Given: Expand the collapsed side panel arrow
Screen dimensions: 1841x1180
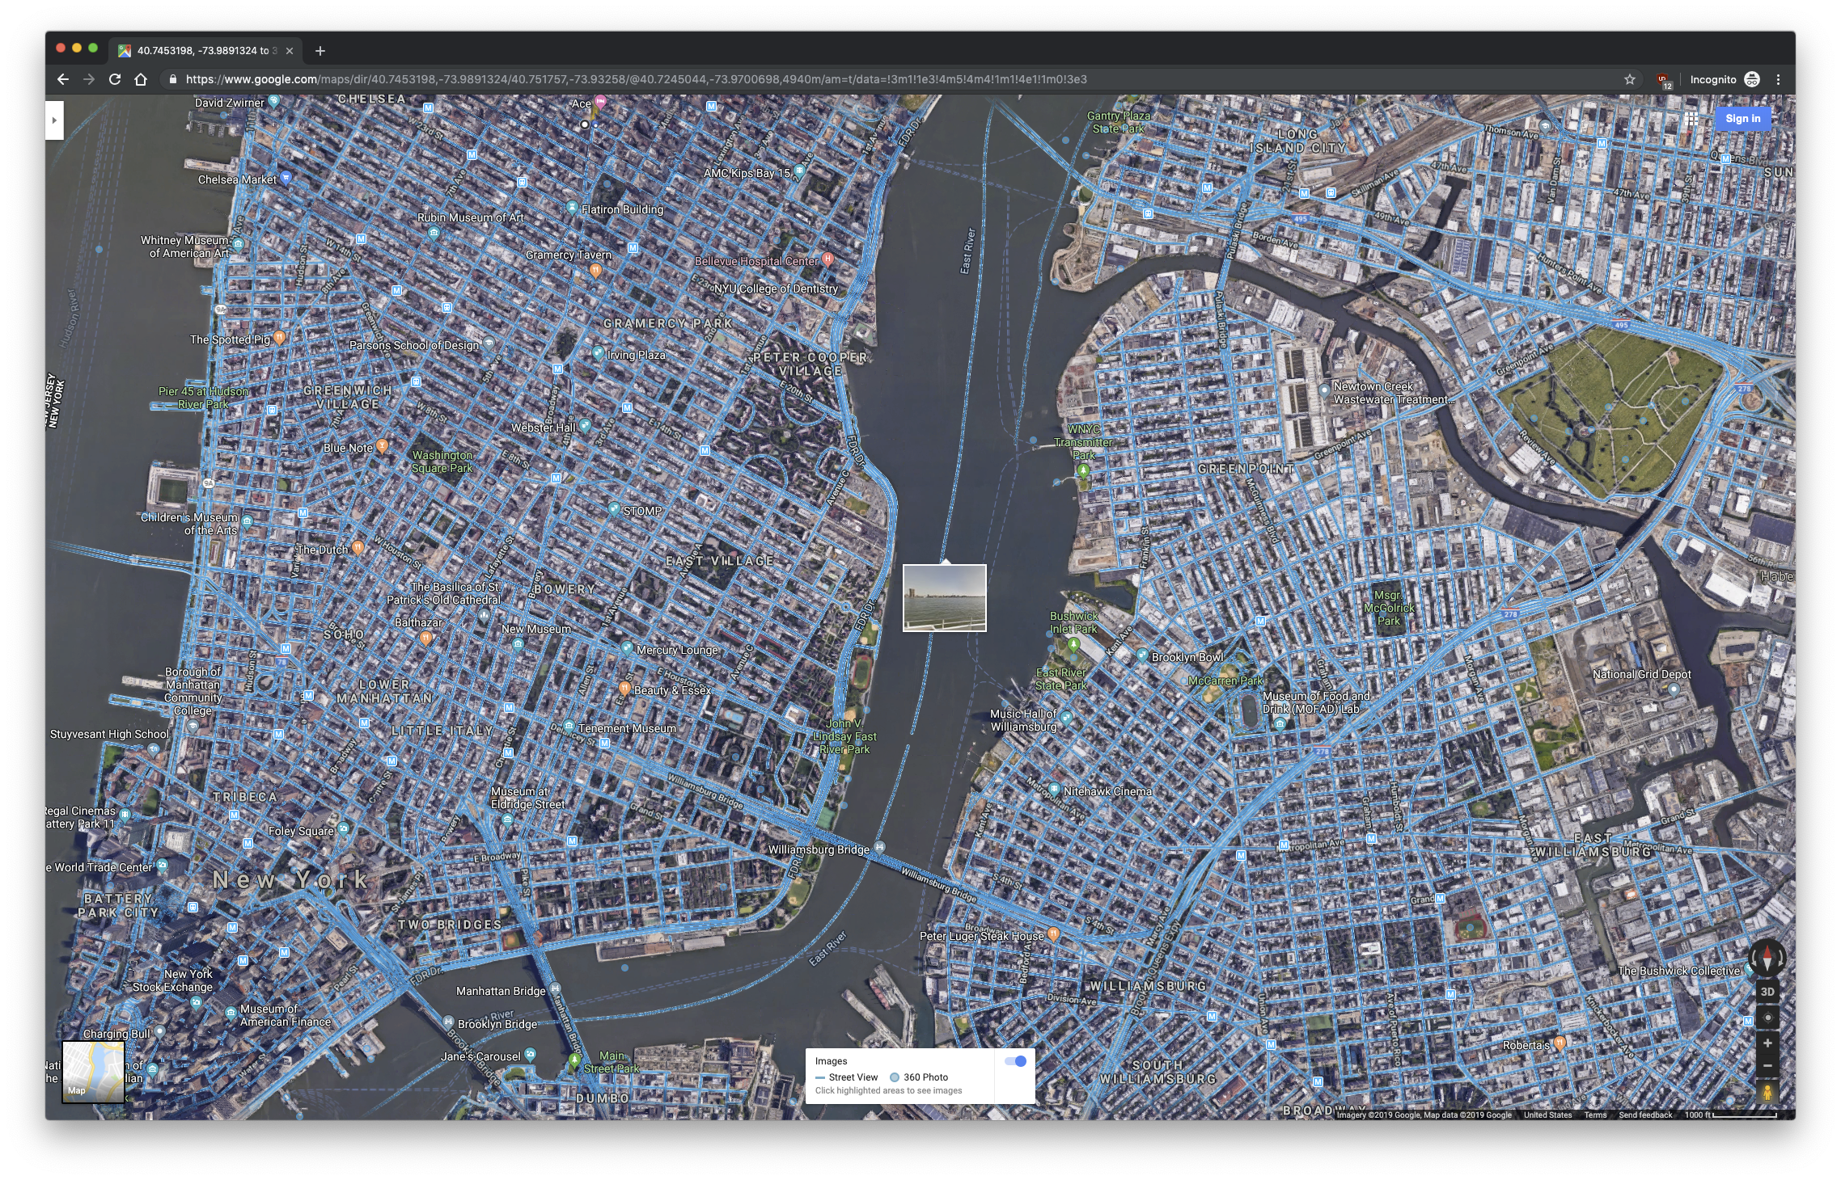Looking at the screenshot, I should [54, 120].
